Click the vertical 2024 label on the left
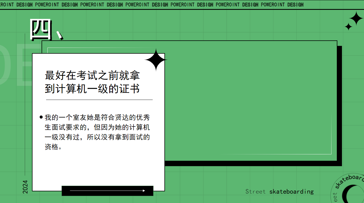Screen dimensions: 364x203 [25, 187]
